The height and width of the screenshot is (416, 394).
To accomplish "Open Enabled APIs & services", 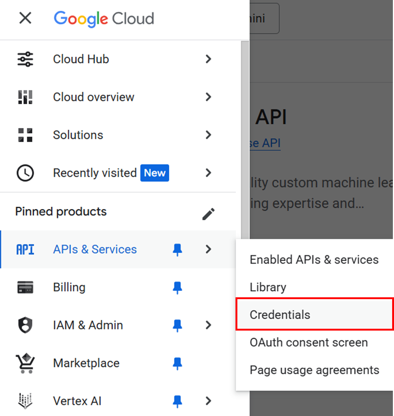I will (x=314, y=260).
